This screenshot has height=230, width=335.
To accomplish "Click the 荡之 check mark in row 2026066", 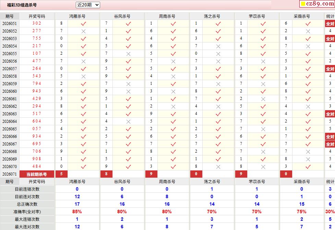I will click(x=218, y=137).
